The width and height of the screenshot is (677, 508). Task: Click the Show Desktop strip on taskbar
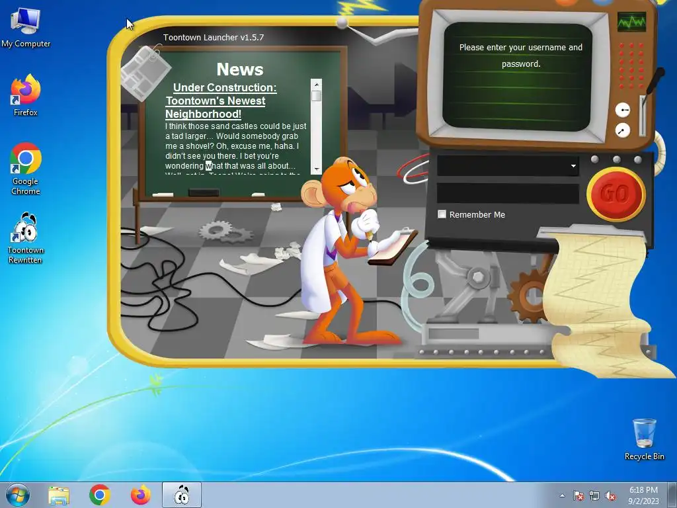[x=673, y=495]
